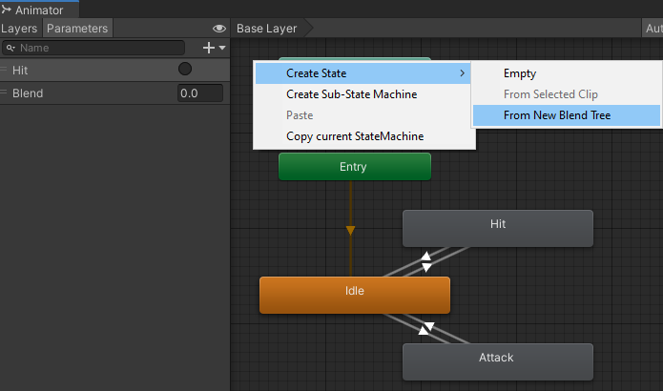Select the Entry to Idle transition arrow
Image resolution: width=663 pixels, height=391 pixels.
pyautogui.click(x=350, y=230)
